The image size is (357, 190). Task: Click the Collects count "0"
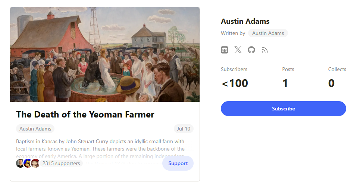(331, 83)
